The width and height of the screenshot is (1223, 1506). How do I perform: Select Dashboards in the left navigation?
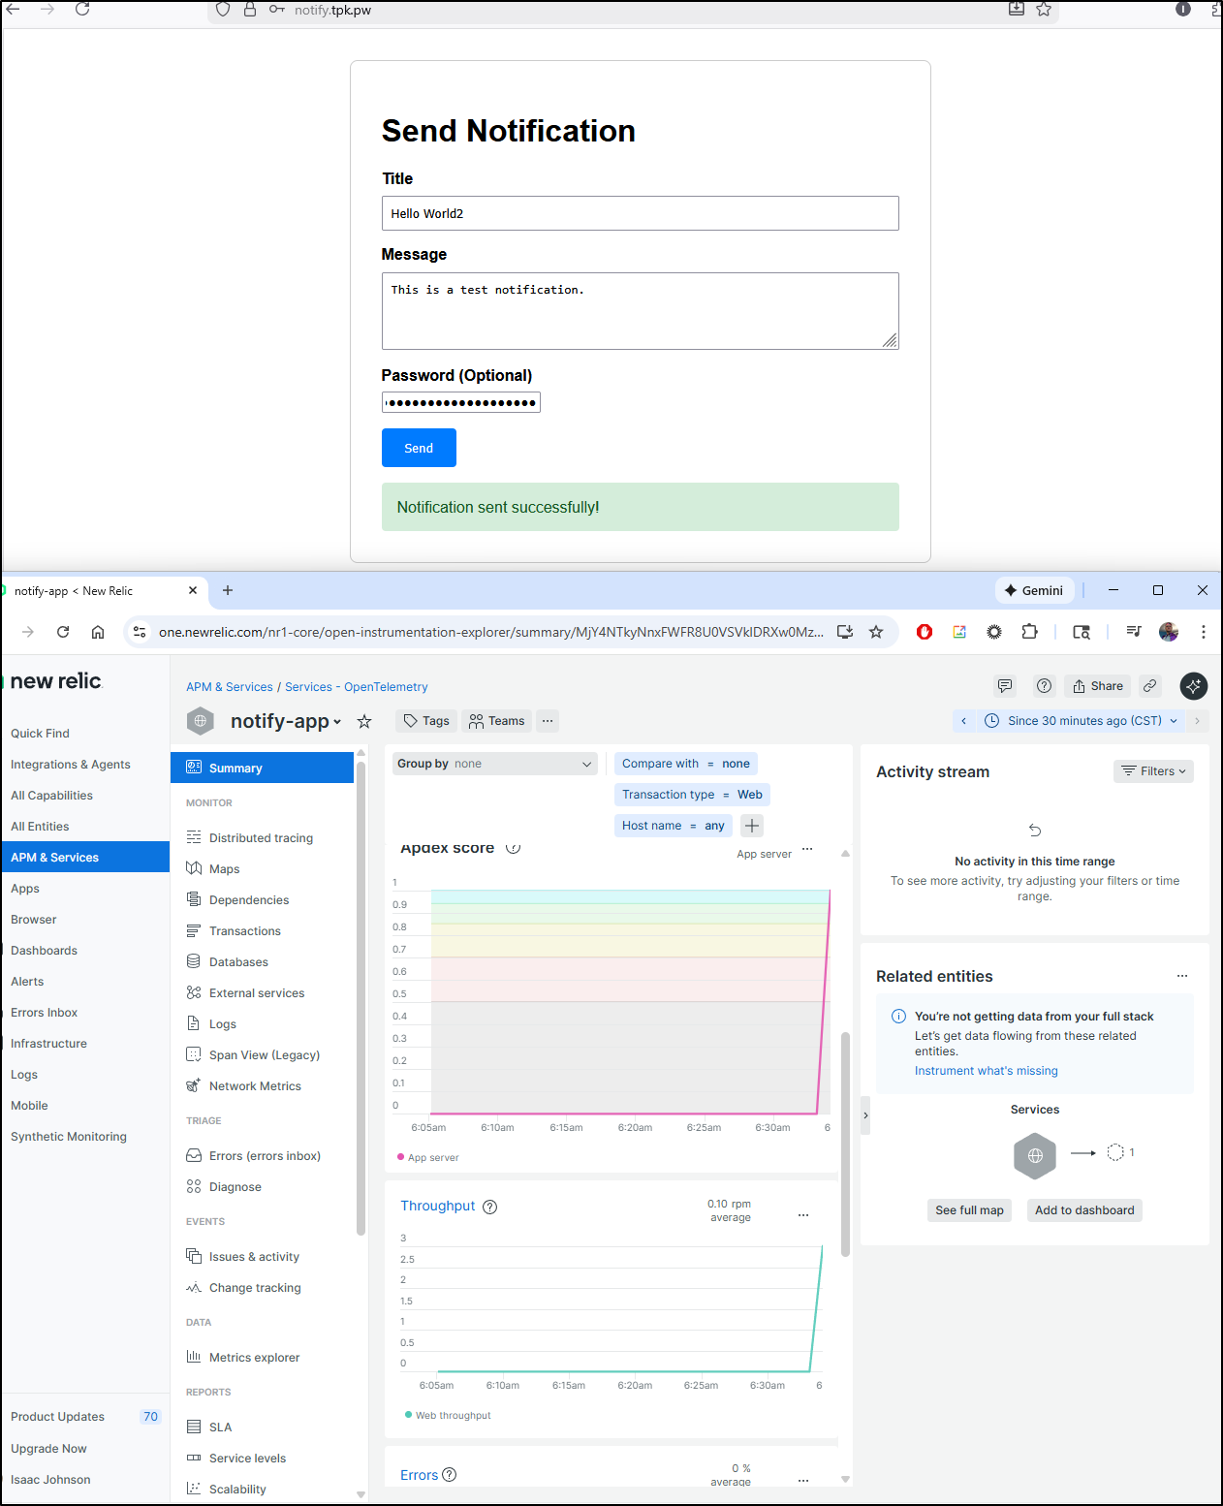coord(44,951)
